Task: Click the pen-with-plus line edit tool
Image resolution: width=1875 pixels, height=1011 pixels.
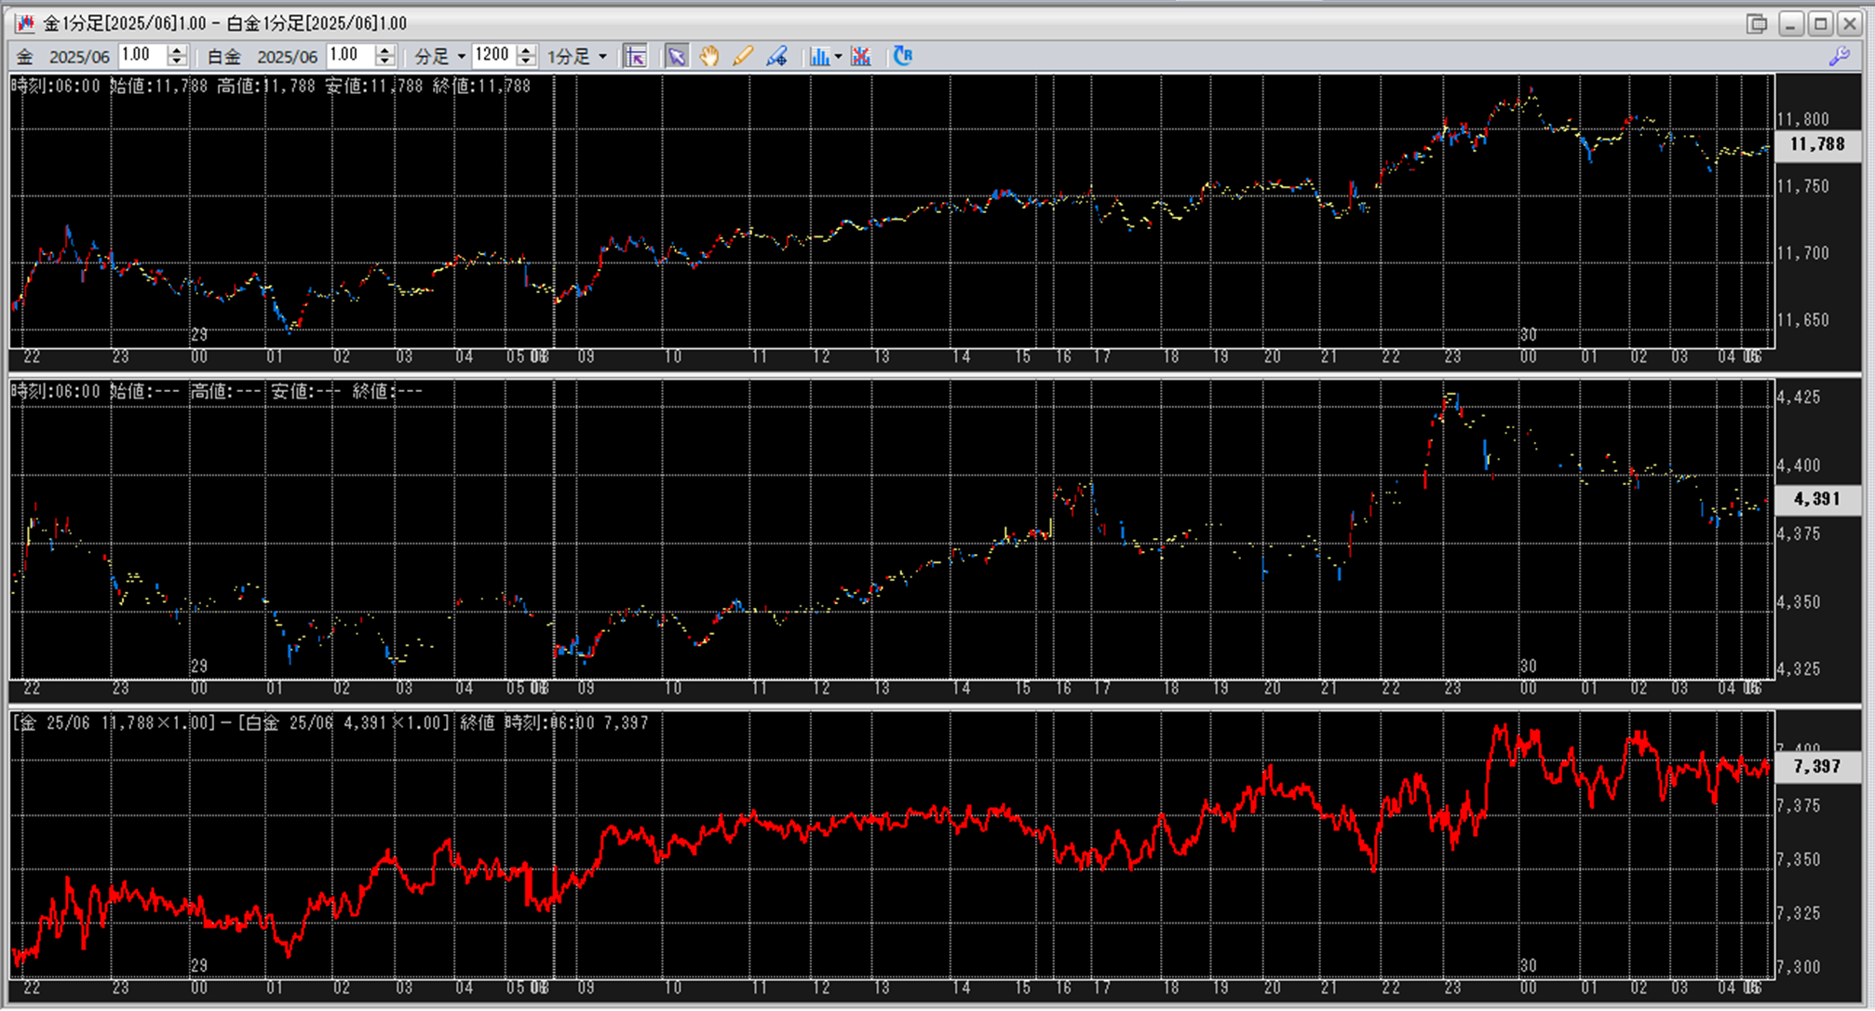Action: (776, 57)
